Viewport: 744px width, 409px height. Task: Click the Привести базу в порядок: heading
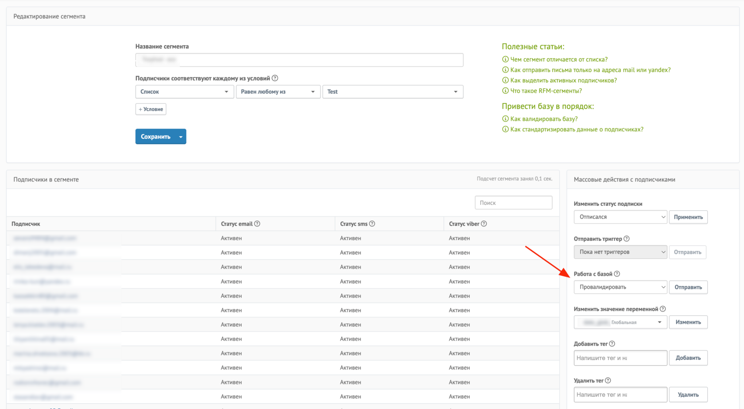point(548,106)
